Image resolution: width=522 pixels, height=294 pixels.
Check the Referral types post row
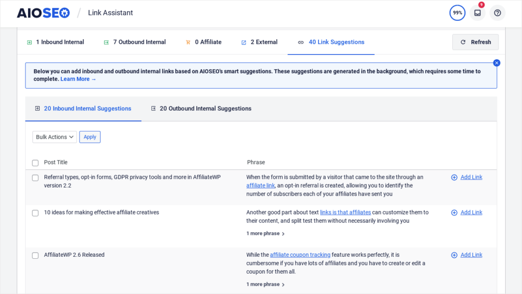(x=35, y=178)
